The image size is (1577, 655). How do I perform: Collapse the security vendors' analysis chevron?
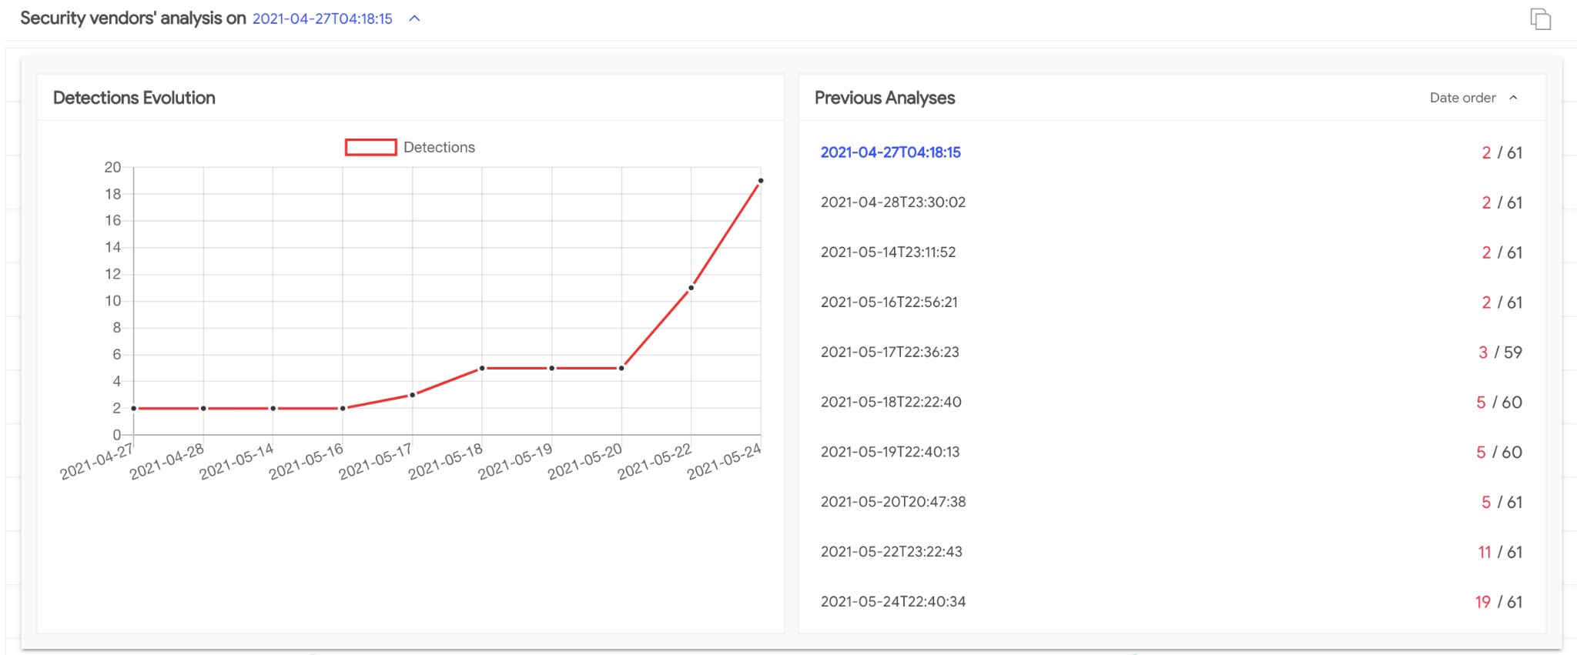point(414,18)
